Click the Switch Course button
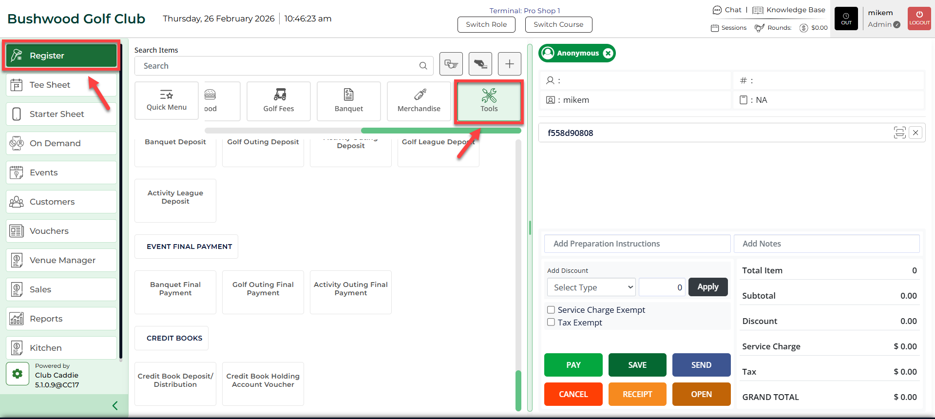This screenshot has height=419, width=935. pos(558,24)
